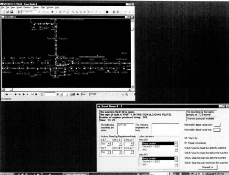Open the Edit menu

pyautogui.click(x=7, y=8)
